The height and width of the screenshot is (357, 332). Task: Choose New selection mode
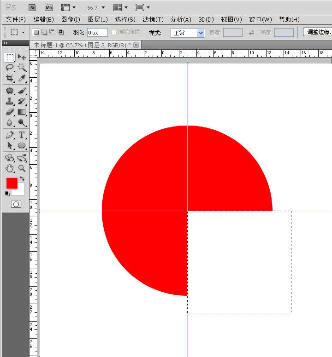(36, 32)
